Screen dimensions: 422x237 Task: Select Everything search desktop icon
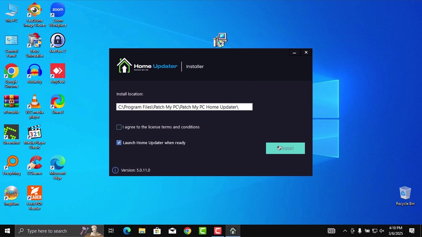click(x=11, y=166)
